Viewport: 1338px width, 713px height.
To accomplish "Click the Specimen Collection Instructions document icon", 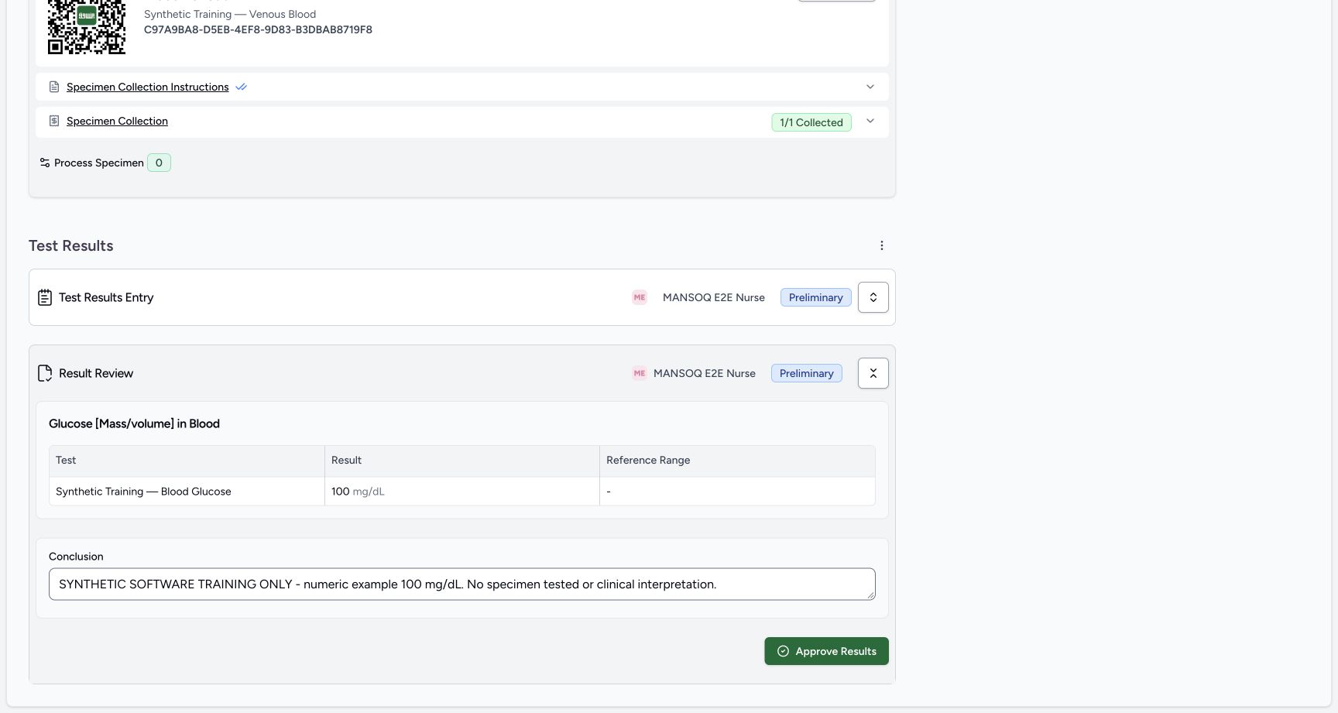I will click(x=54, y=87).
